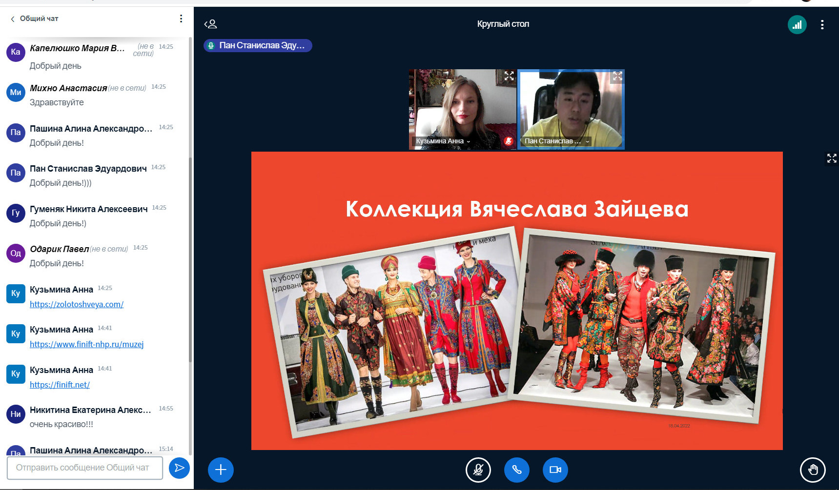Raise hand
The image size is (839, 490).
813,470
